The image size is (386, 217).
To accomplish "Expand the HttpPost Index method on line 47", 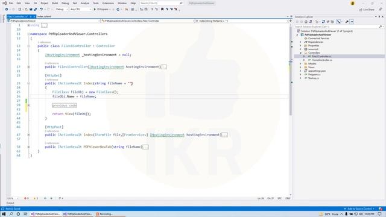I will 28,135.
